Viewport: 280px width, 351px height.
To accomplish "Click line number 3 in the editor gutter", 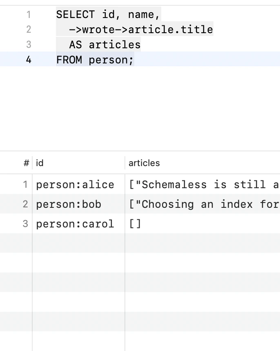I will (x=29, y=44).
